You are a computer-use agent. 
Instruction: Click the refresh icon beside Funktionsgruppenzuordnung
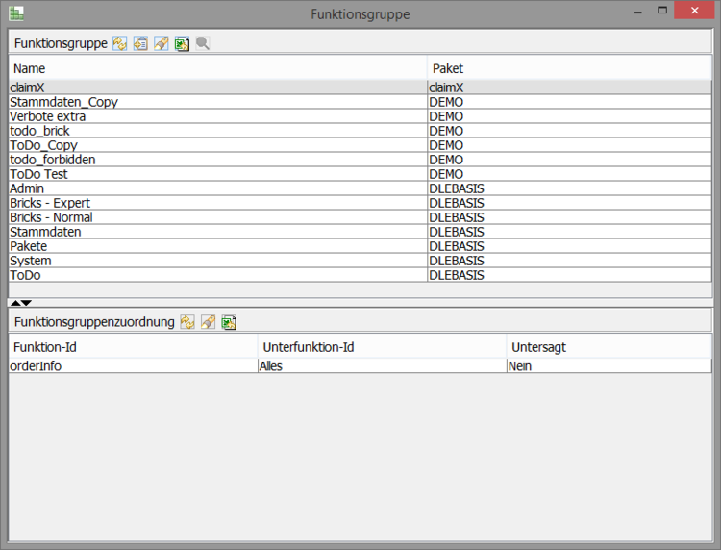tap(187, 322)
